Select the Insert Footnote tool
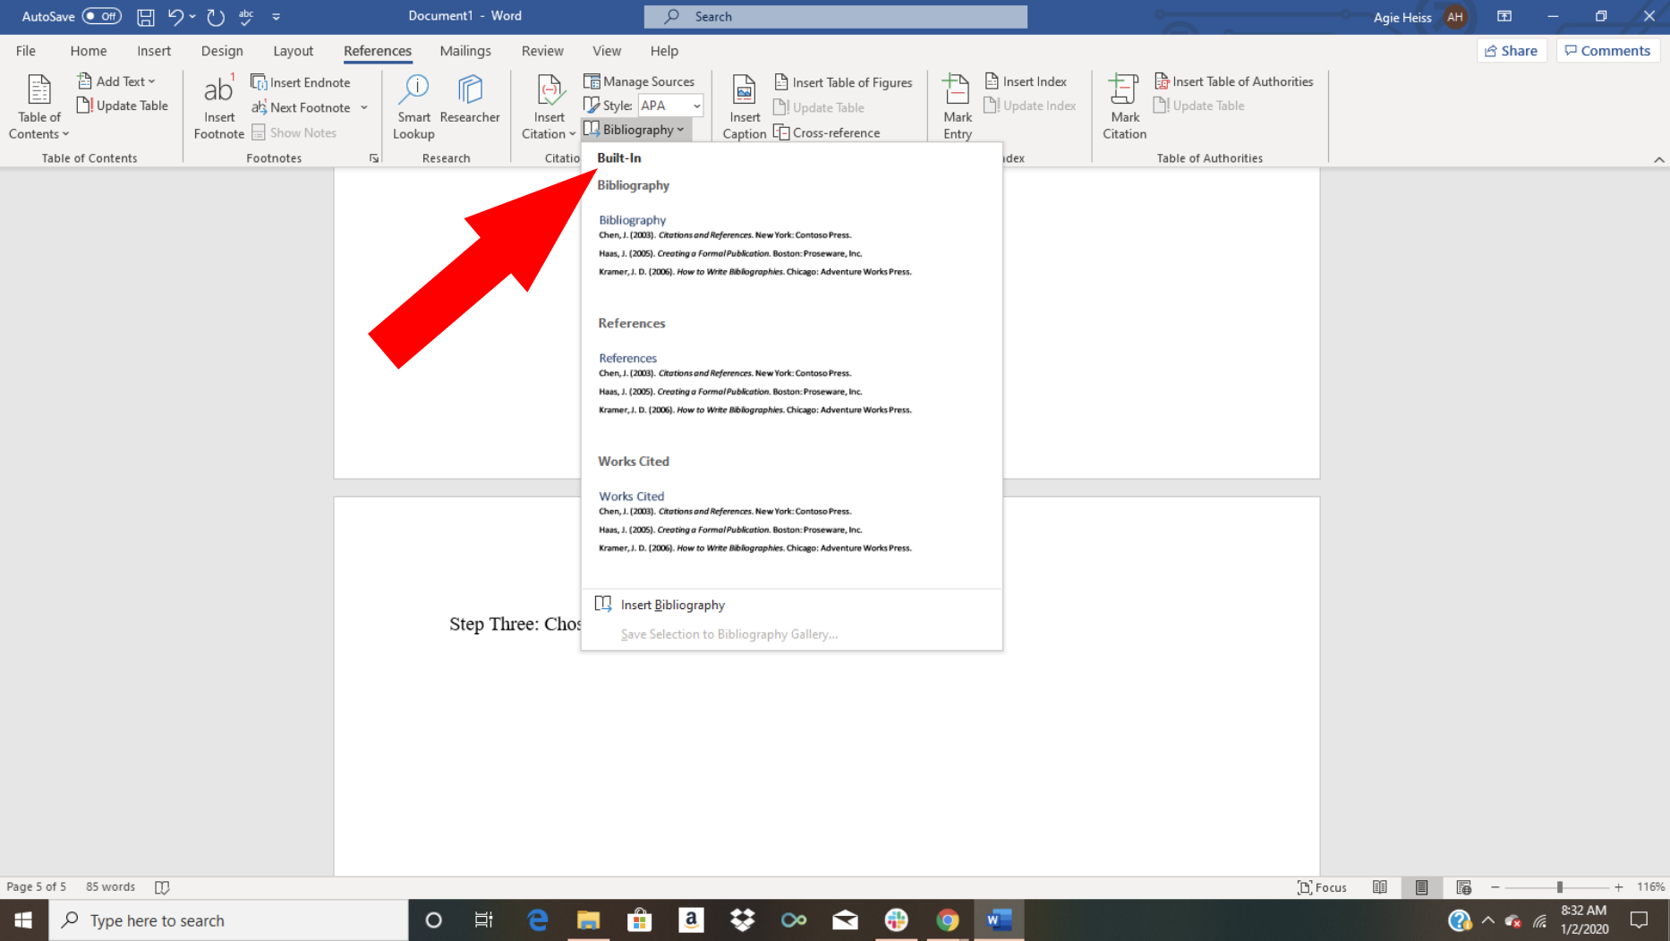Screen dimensions: 1670x941 [x=217, y=105]
